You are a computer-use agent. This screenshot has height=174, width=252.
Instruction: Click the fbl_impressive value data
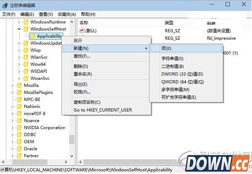pyautogui.click(x=221, y=38)
